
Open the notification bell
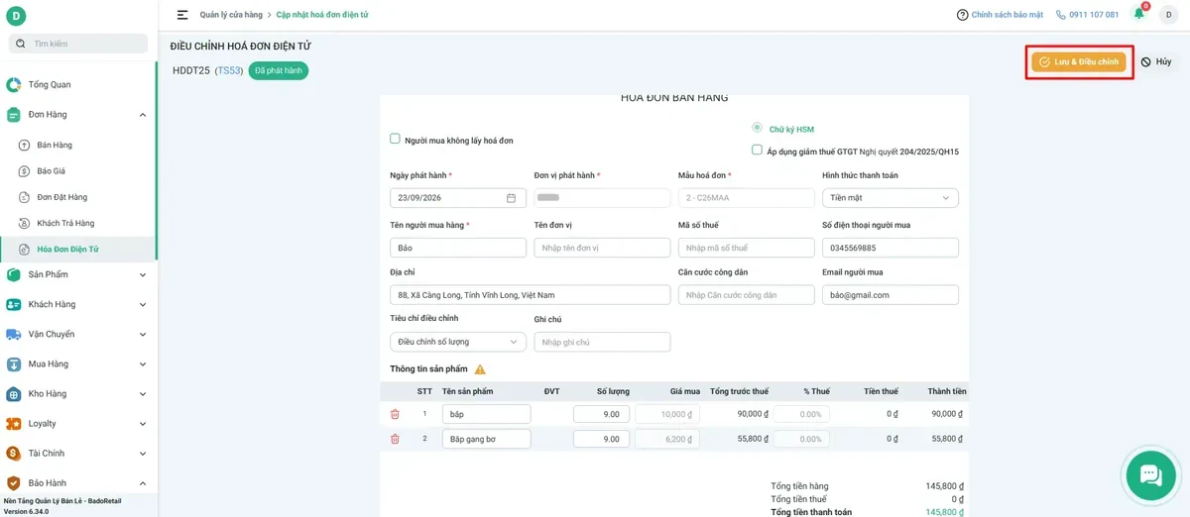(x=1139, y=14)
